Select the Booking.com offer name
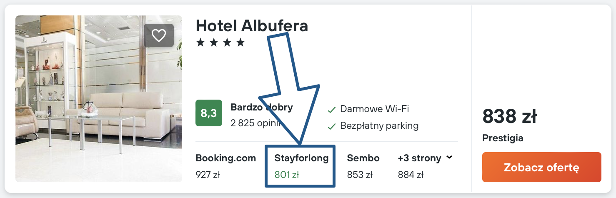Image resolution: width=616 pixels, height=198 pixels. click(225, 158)
